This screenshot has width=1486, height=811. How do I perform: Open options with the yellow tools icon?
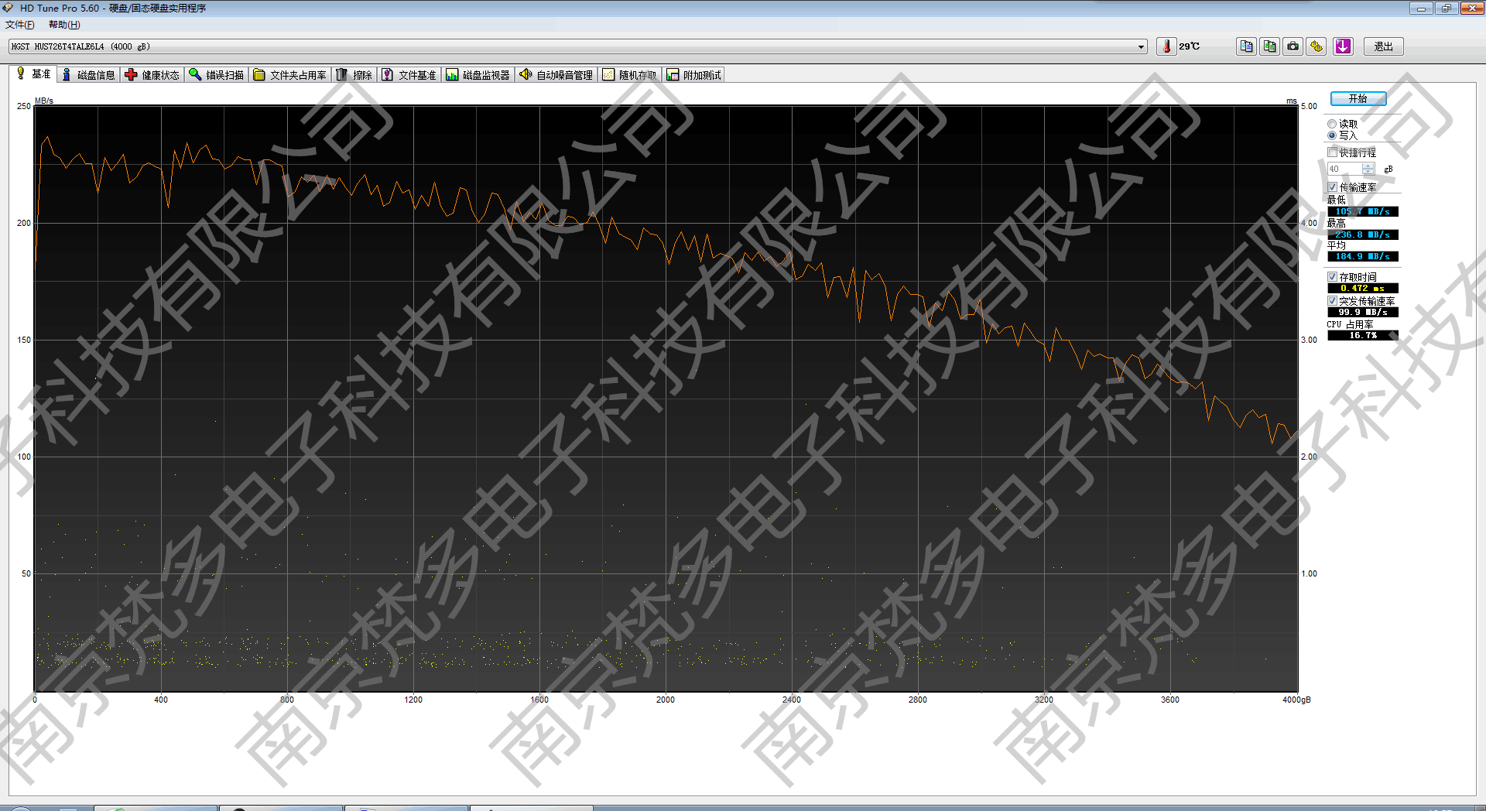(1316, 46)
